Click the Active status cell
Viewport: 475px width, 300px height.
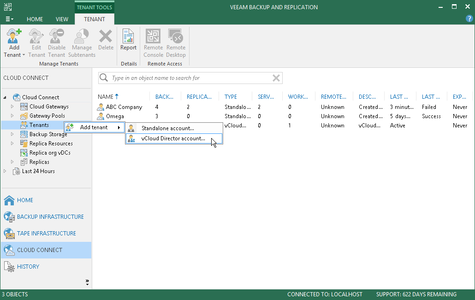(x=398, y=126)
